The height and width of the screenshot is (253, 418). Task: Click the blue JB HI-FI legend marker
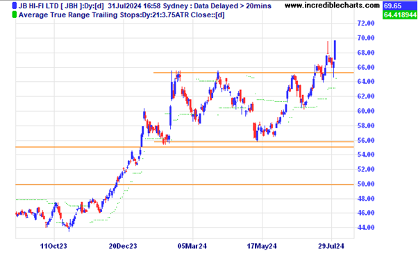point(15,6)
